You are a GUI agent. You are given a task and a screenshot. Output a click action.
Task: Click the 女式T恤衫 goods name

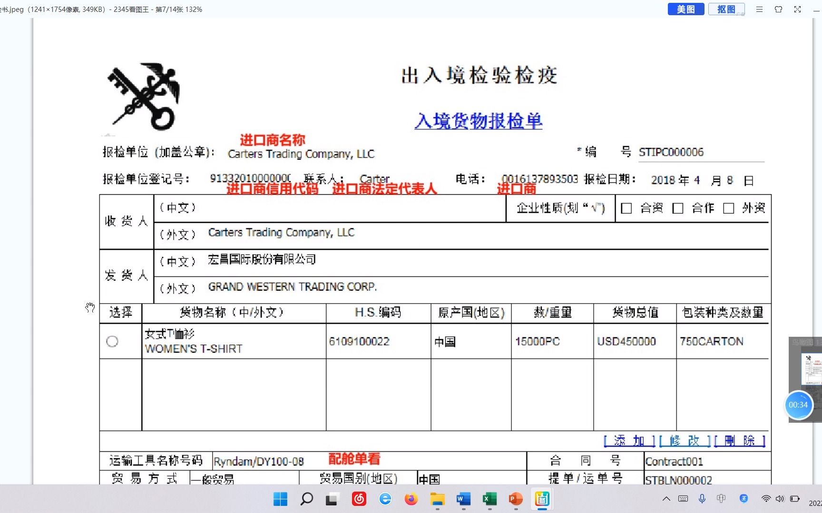point(170,334)
